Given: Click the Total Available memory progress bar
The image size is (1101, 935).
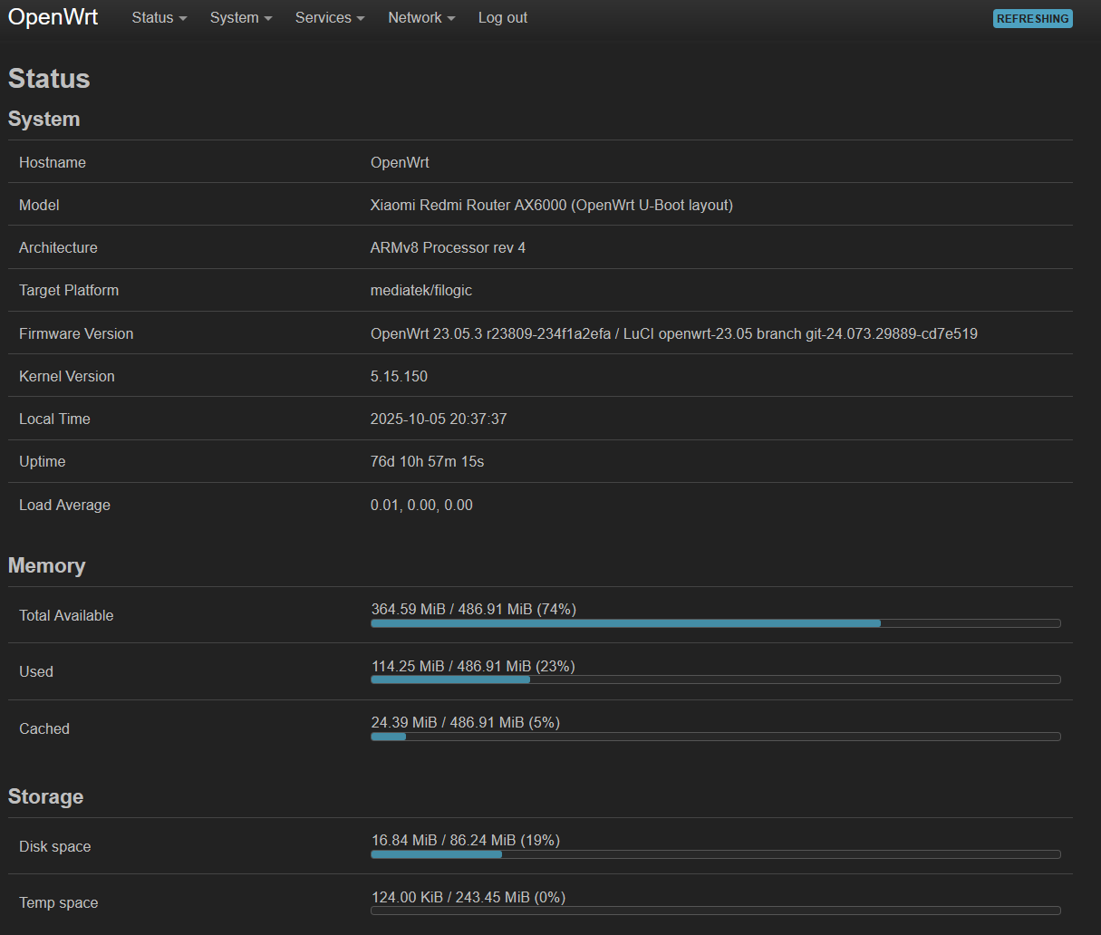Looking at the screenshot, I should coord(715,623).
